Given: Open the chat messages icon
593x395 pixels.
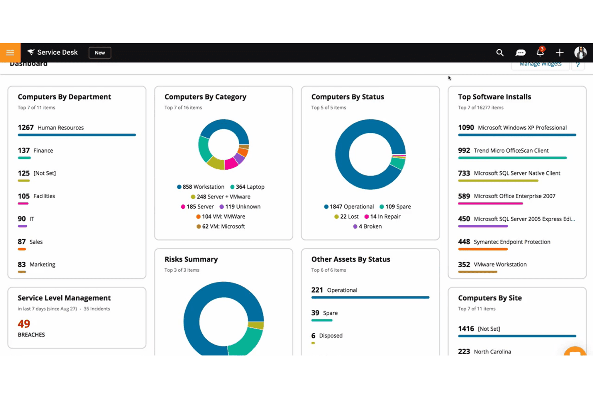Looking at the screenshot, I should 520,53.
